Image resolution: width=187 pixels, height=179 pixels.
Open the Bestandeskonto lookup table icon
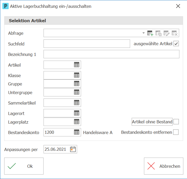click(77, 132)
